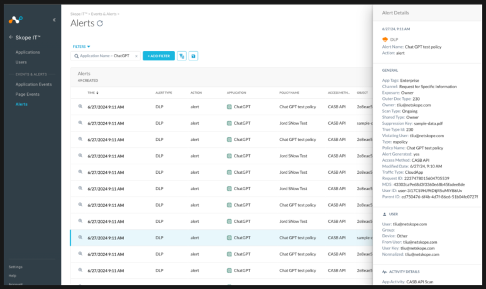Click the orange DLP icon in Alert Details
Screen dimensions: 486x289
[x=385, y=40]
